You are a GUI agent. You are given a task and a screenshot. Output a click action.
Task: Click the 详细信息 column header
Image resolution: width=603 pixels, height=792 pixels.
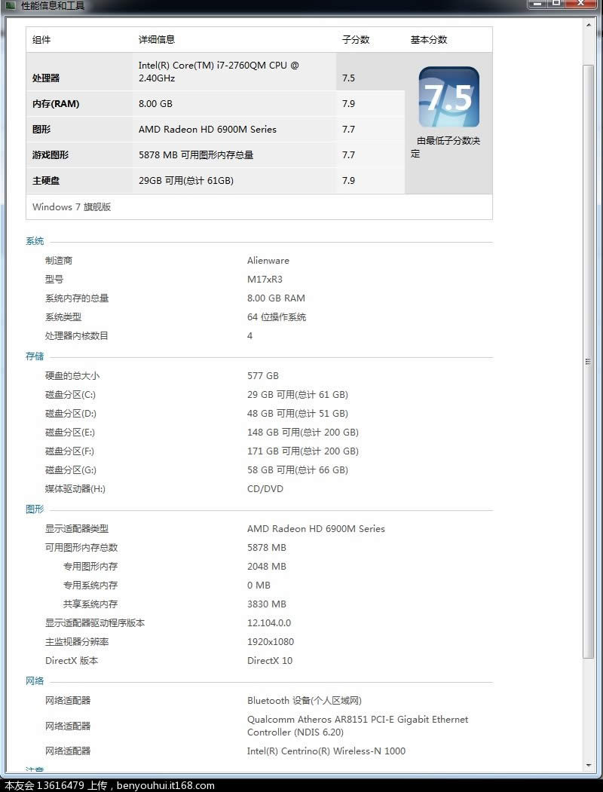click(x=156, y=40)
